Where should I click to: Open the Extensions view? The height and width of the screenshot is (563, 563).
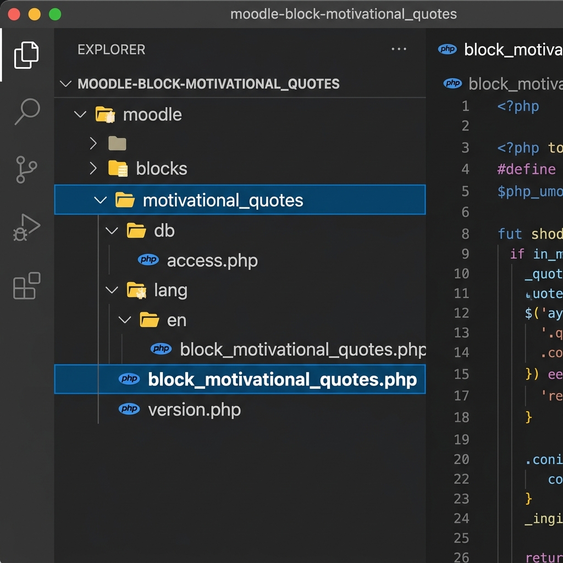(26, 285)
